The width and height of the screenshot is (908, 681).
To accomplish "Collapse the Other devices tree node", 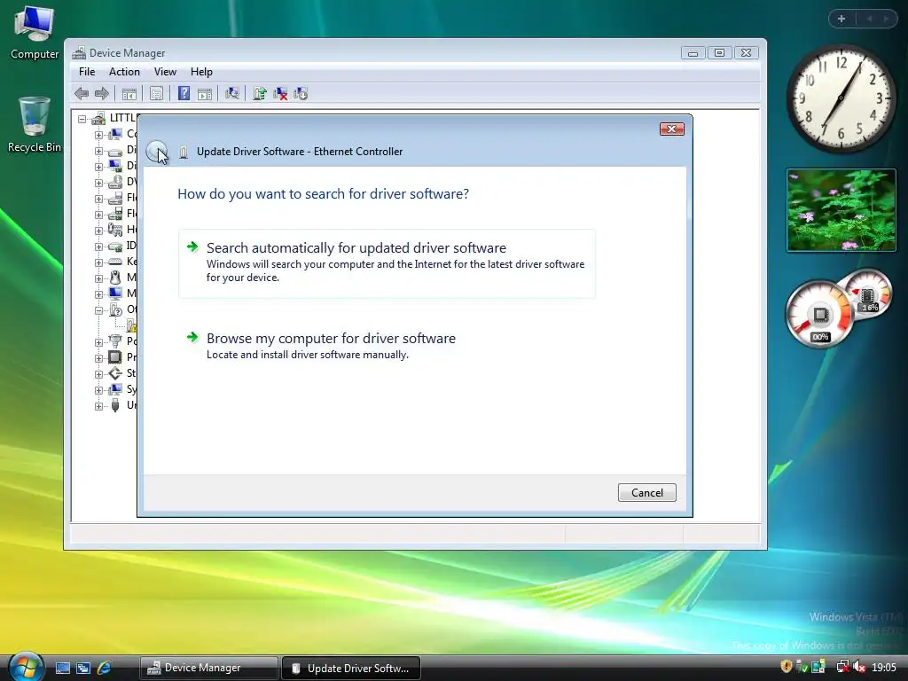I will (98, 310).
